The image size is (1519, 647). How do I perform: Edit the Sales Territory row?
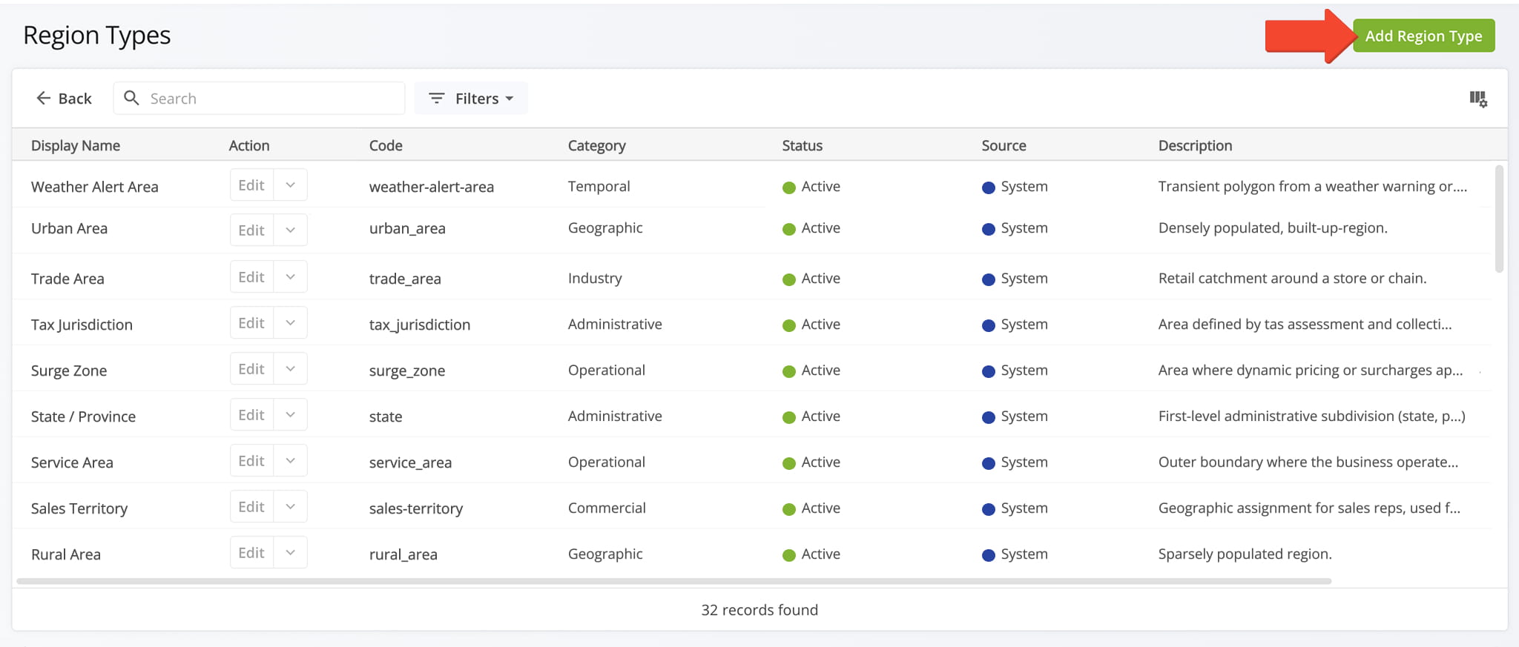pyautogui.click(x=251, y=506)
